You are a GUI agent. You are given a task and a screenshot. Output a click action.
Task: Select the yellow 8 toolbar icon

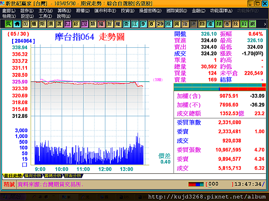pyautogui.click(x=152, y=24)
